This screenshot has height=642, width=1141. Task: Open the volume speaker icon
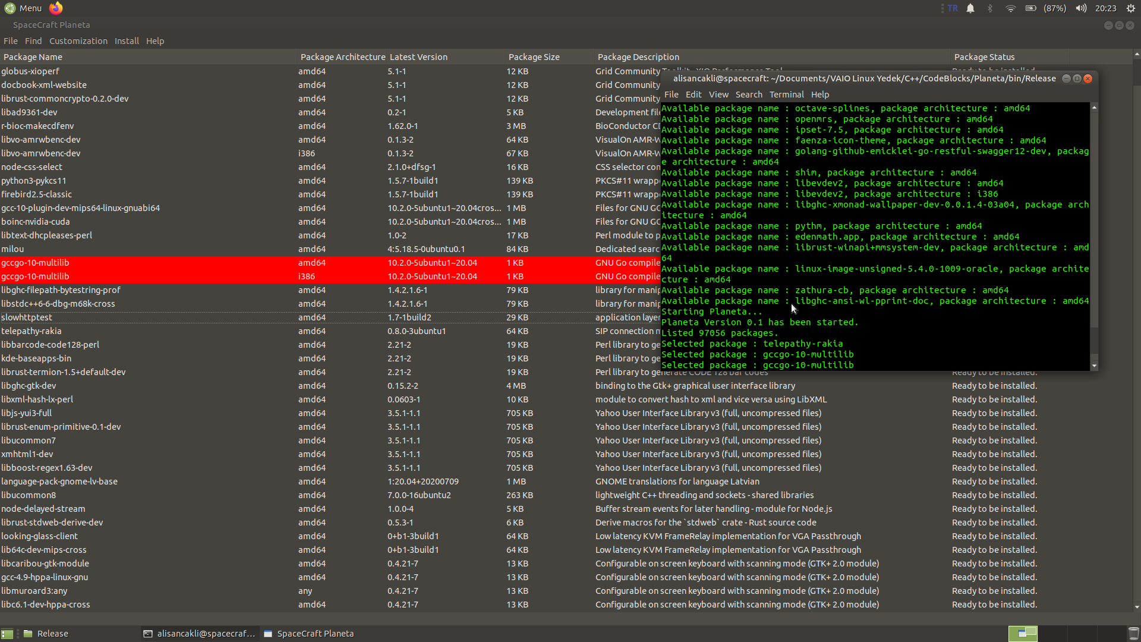(1081, 8)
